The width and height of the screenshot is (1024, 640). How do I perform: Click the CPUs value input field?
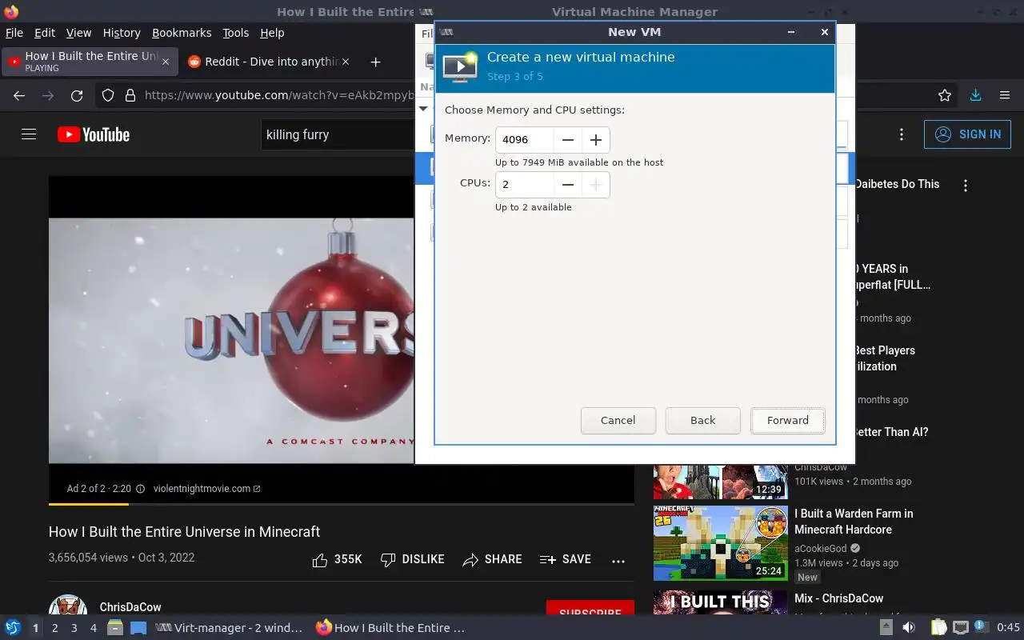point(525,185)
